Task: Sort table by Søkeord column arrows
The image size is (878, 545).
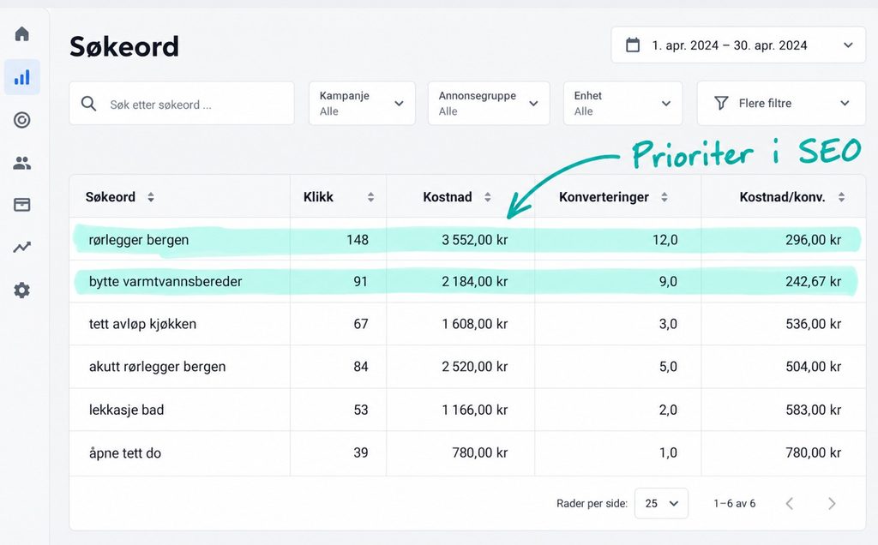Action: pyautogui.click(x=151, y=197)
